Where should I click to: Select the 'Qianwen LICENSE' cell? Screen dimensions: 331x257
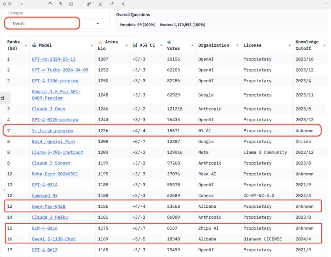point(262,239)
